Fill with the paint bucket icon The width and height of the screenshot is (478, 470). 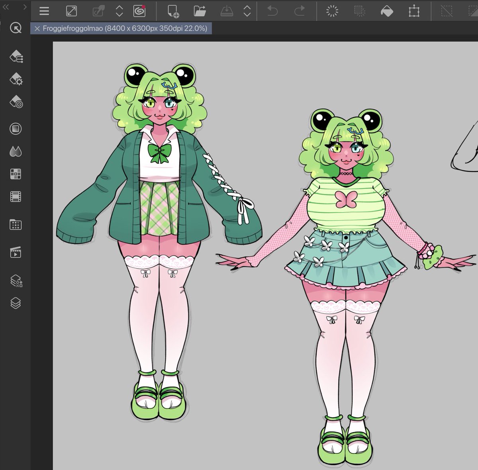click(387, 11)
